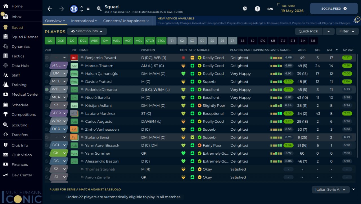
Task: Sort by the AV RAT column header
Action: [348, 50]
